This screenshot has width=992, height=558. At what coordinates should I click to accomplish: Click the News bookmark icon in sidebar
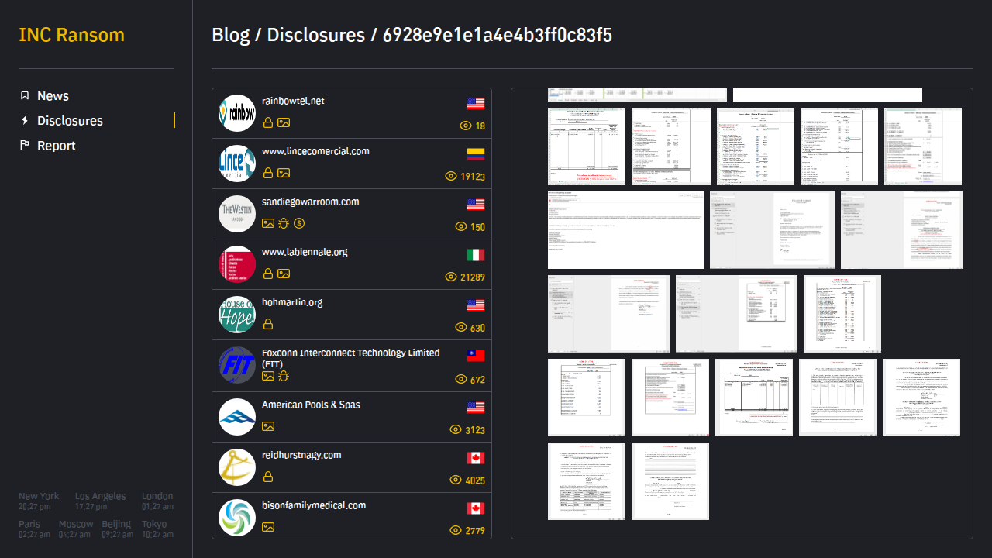25,96
